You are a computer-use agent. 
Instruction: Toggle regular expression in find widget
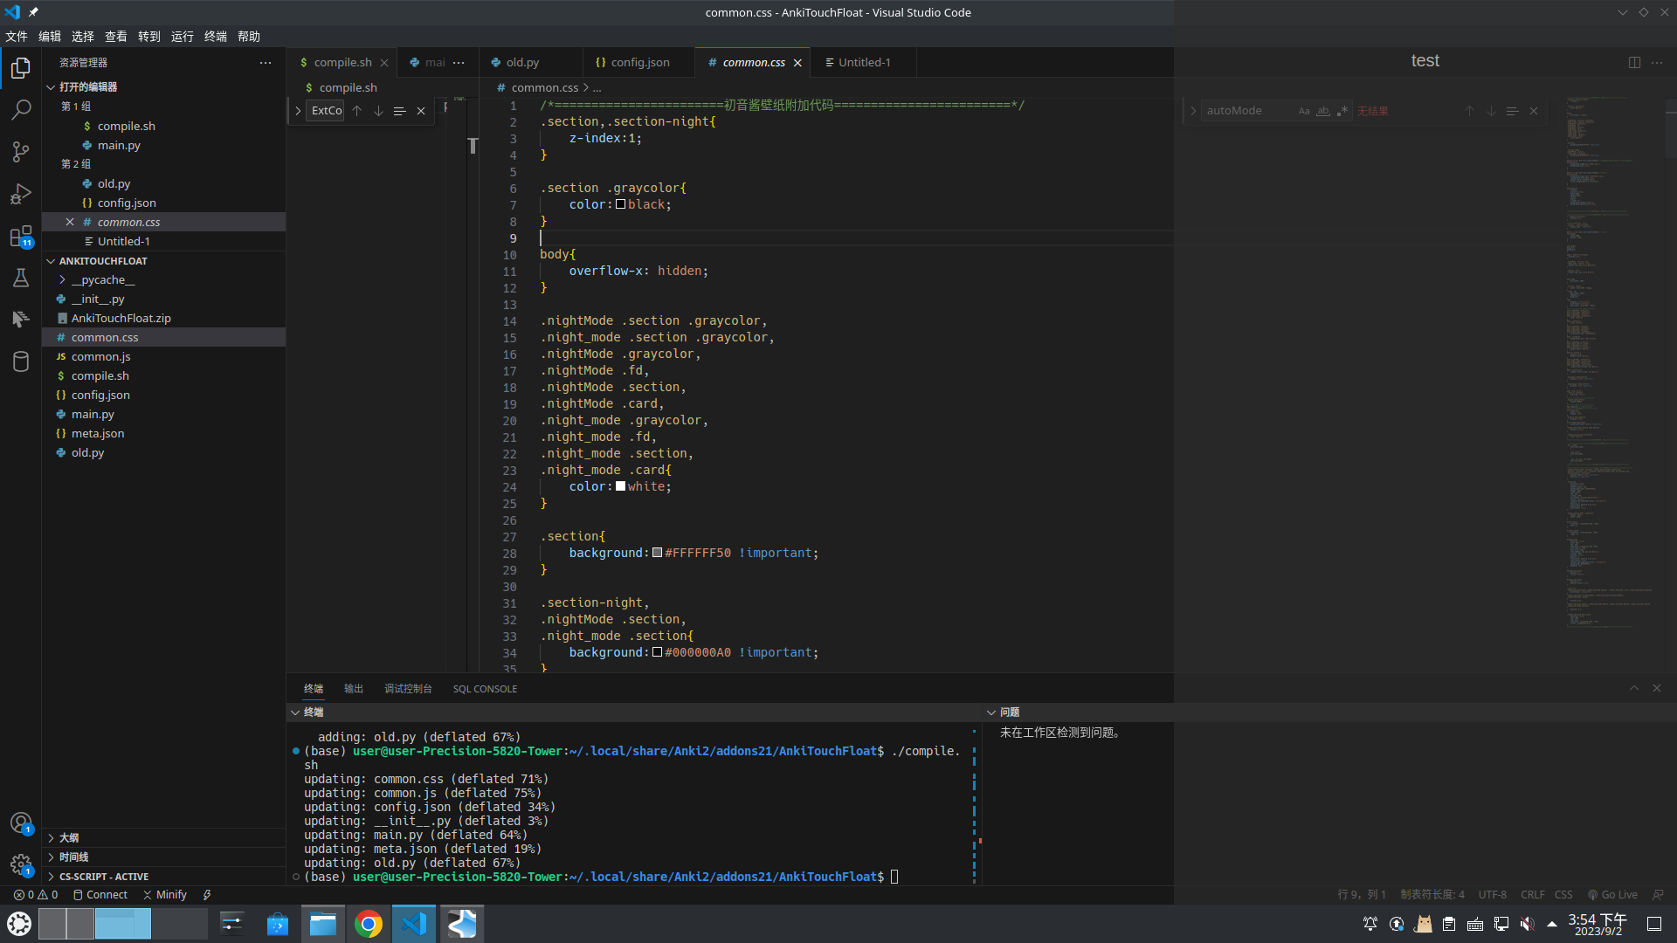[1342, 111]
